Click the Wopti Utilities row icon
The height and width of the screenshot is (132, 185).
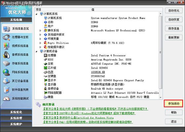tap(46, 43)
